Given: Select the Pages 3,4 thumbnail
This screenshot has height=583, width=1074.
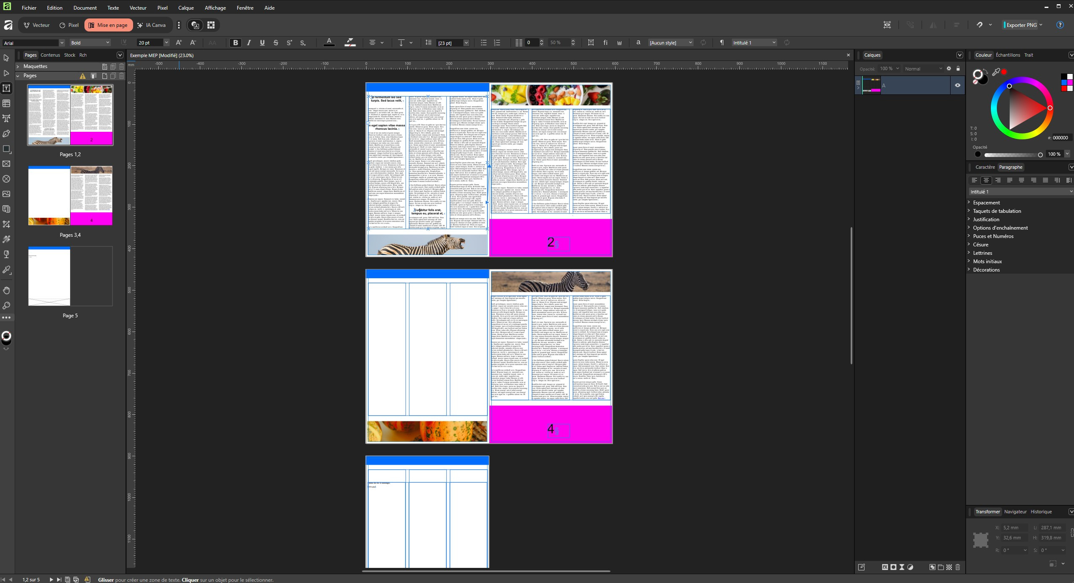Looking at the screenshot, I should 70,196.
